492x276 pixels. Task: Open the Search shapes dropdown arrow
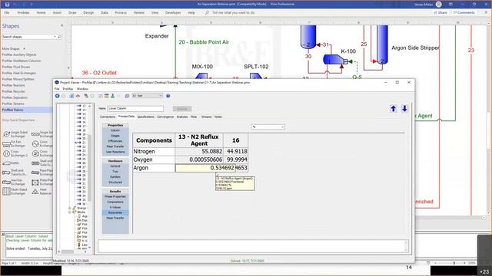click(x=55, y=37)
